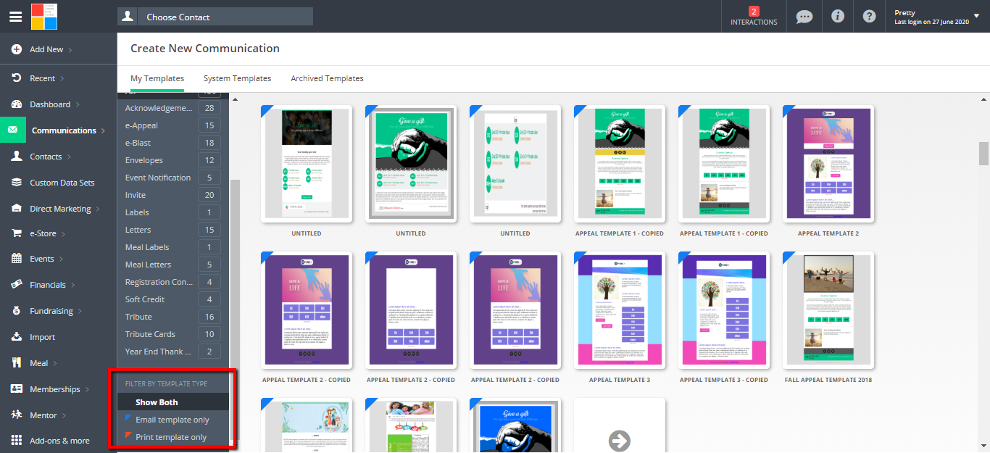Select the Soft Credit category row
This screenshot has height=453, width=990.
(x=172, y=299)
